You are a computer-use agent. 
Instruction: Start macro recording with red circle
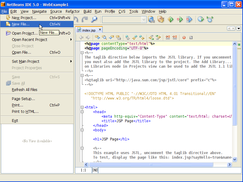(184, 38)
